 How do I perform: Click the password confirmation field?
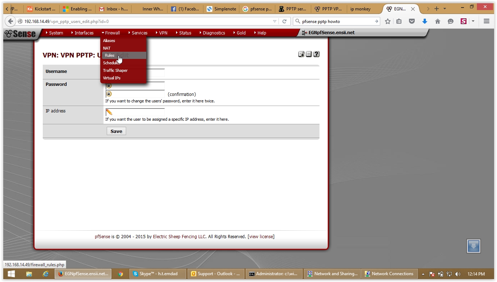(135, 94)
